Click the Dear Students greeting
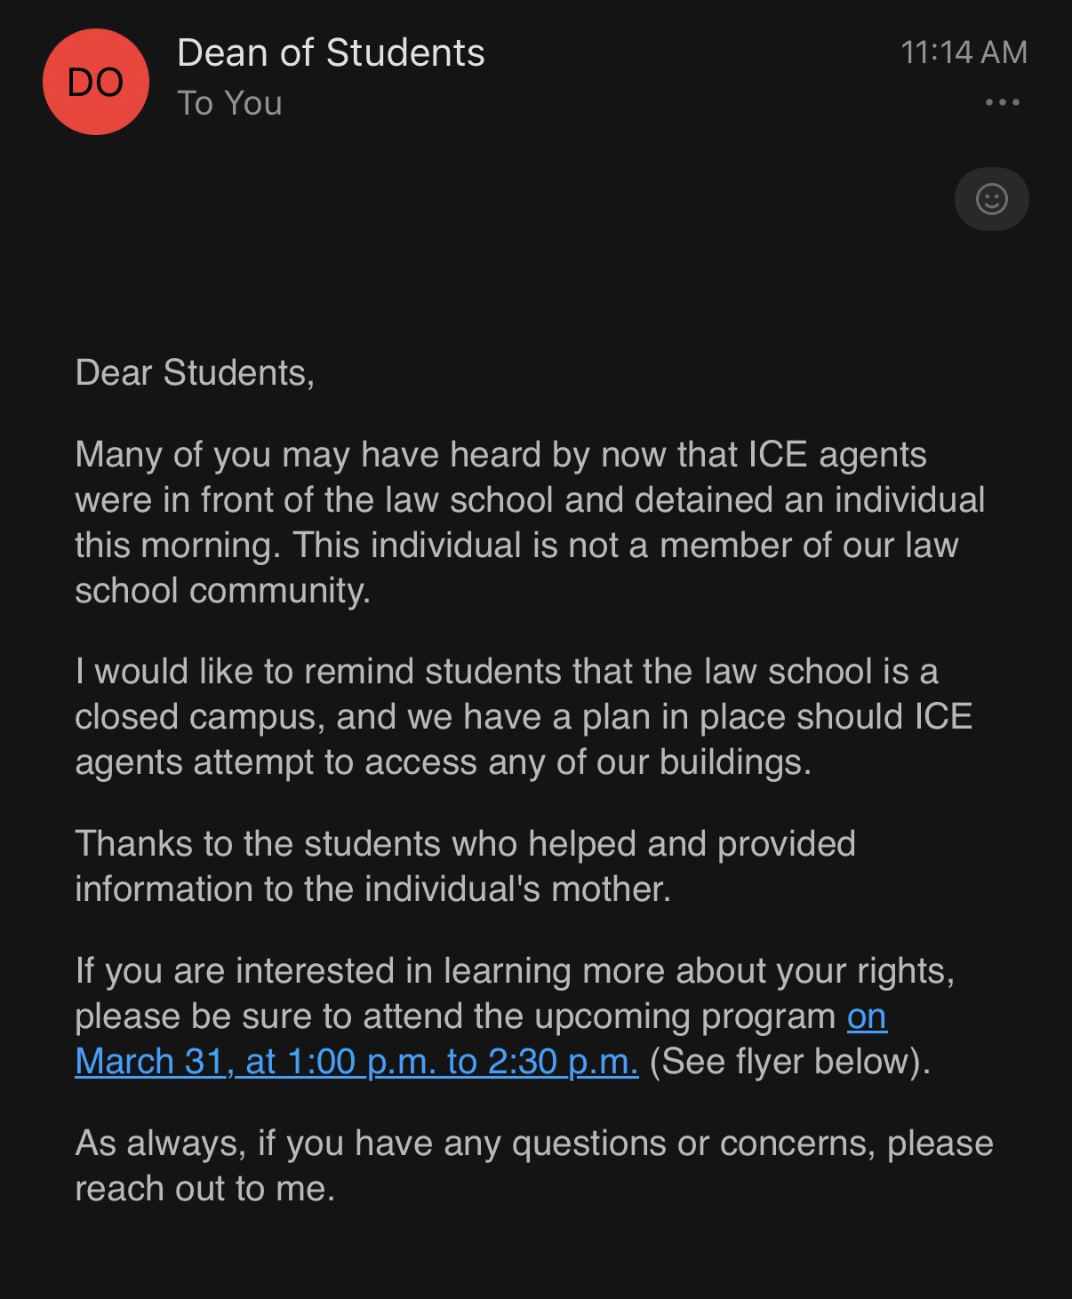This screenshot has width=1072, height=1299. click(x=195, y=373)
